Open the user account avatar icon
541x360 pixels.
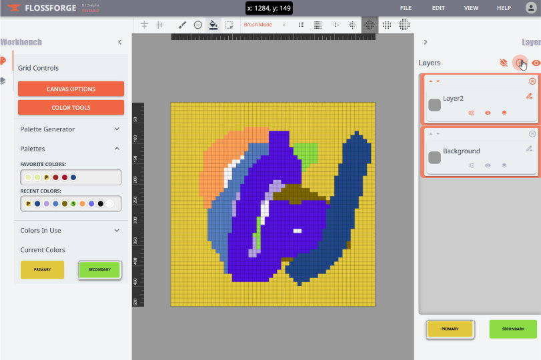point(531,8)
